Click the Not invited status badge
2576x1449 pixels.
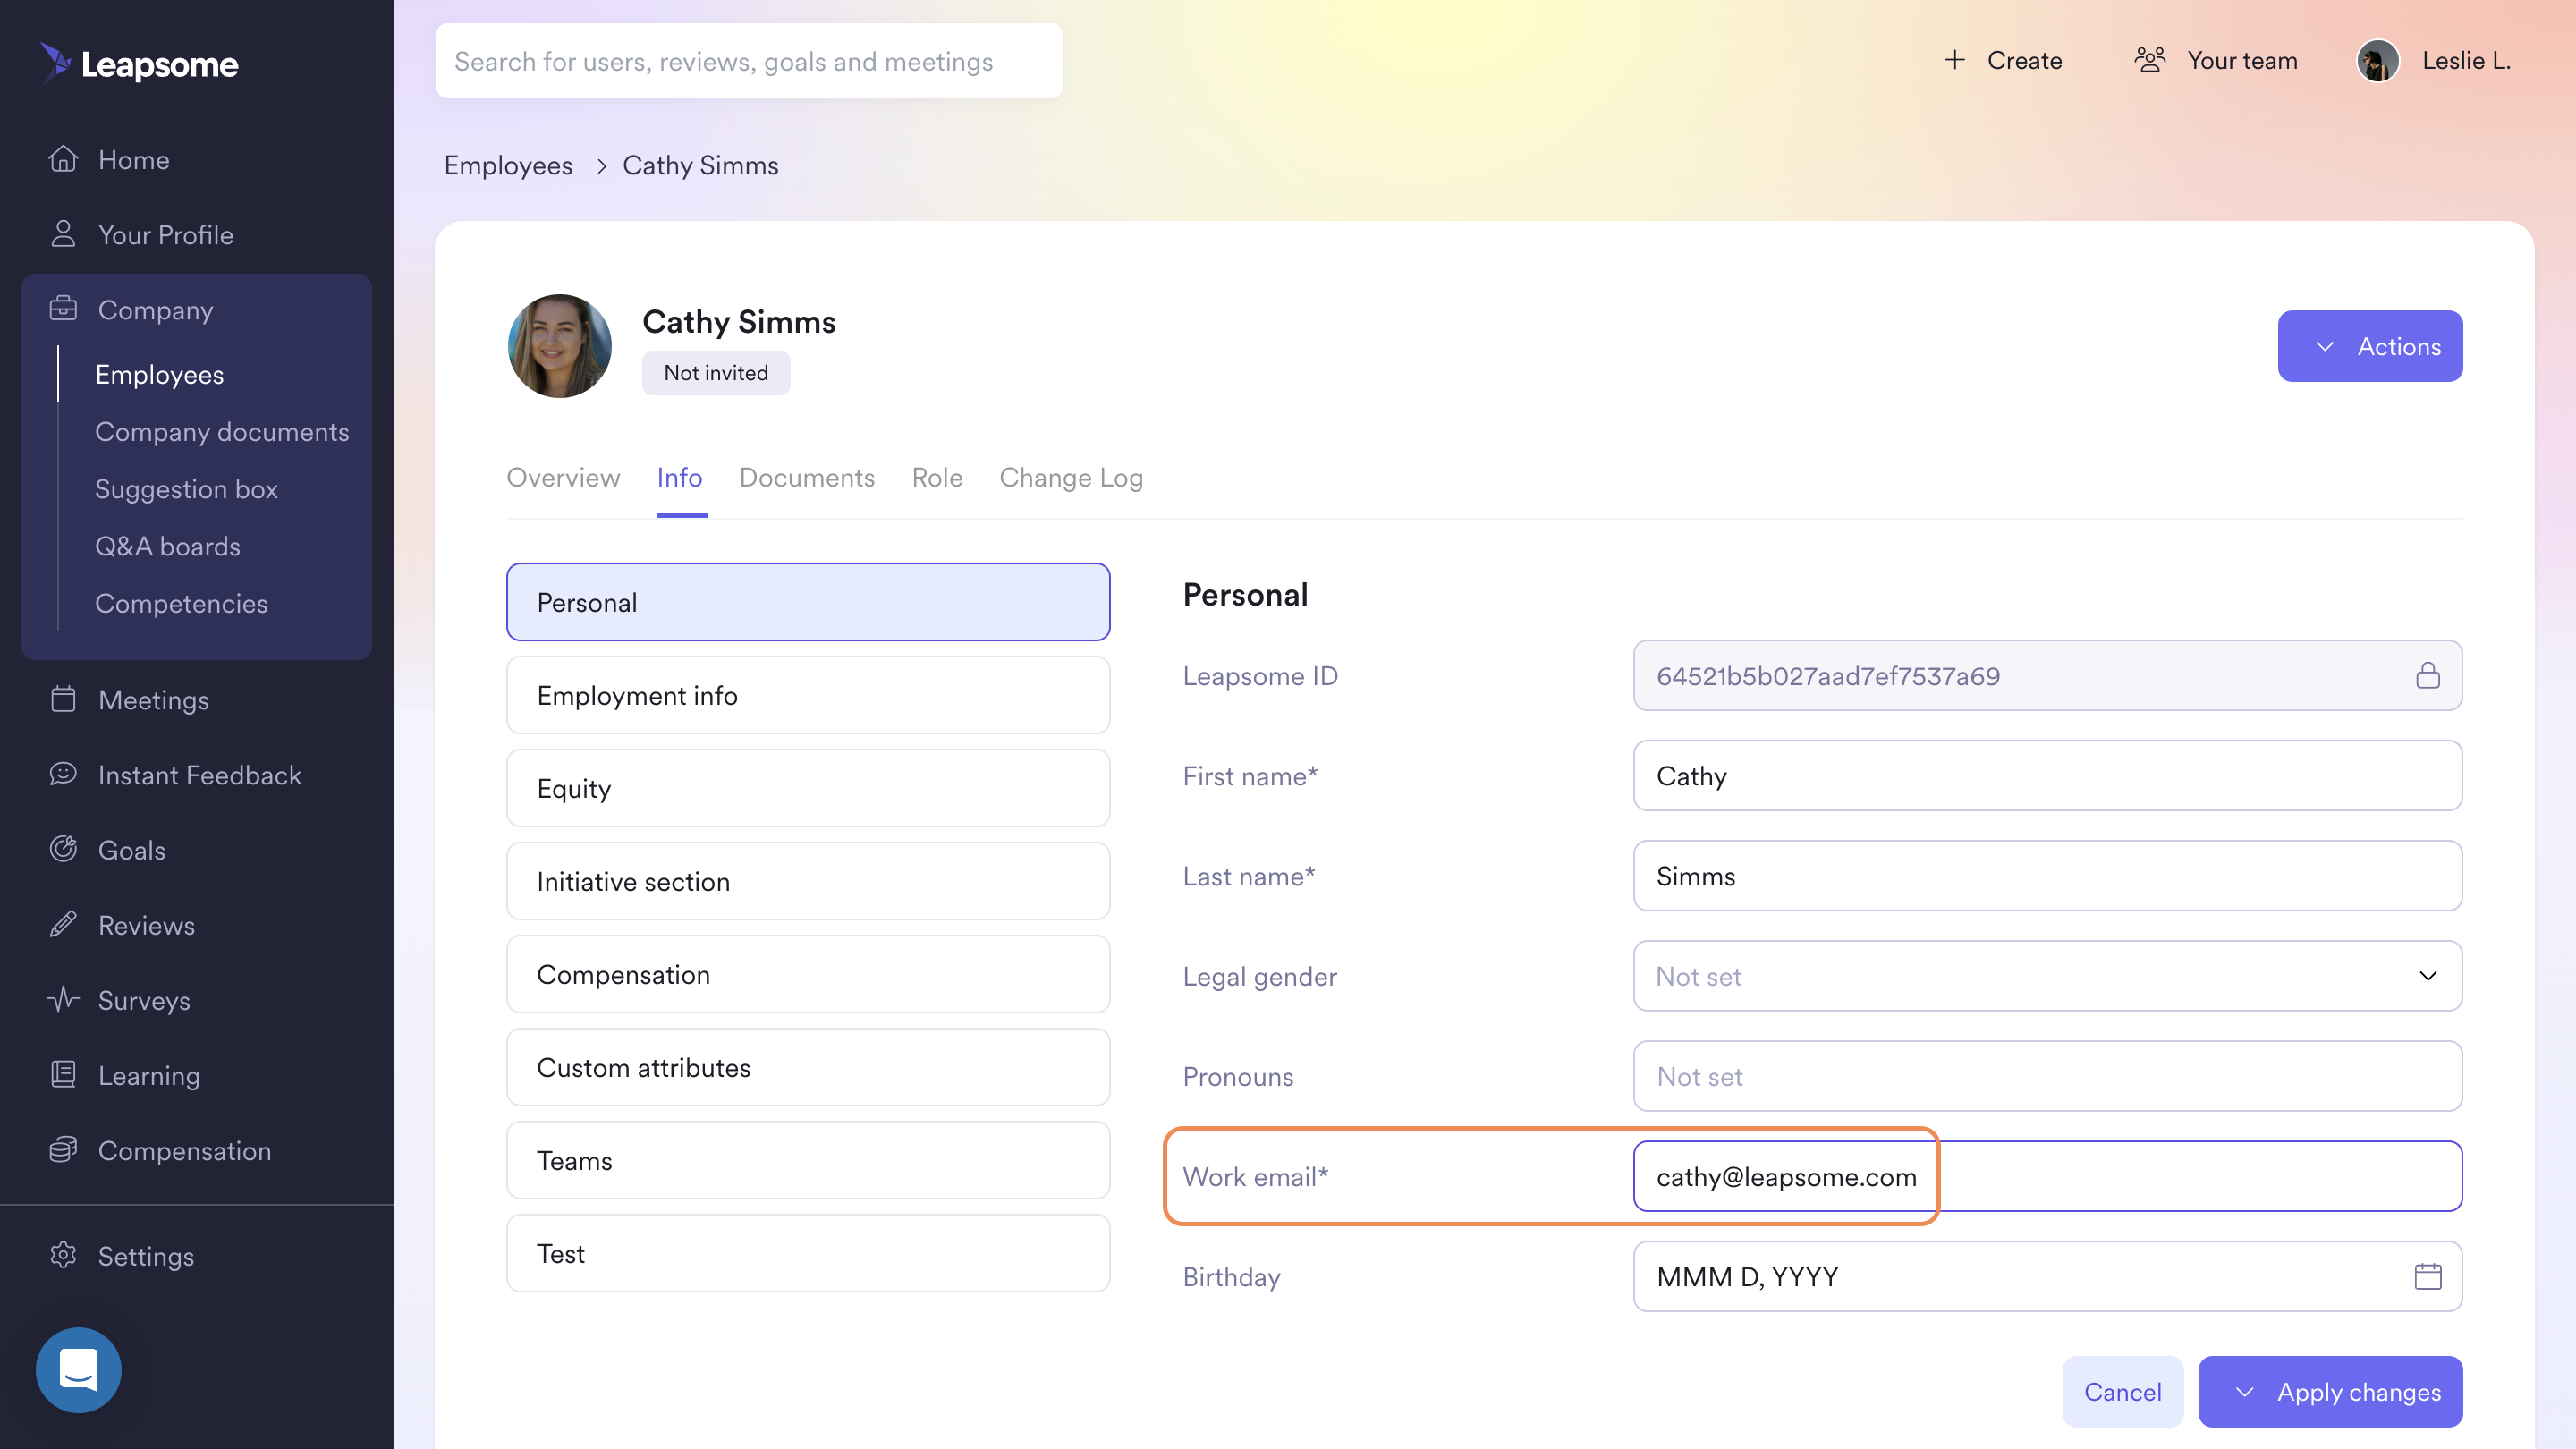716,373
